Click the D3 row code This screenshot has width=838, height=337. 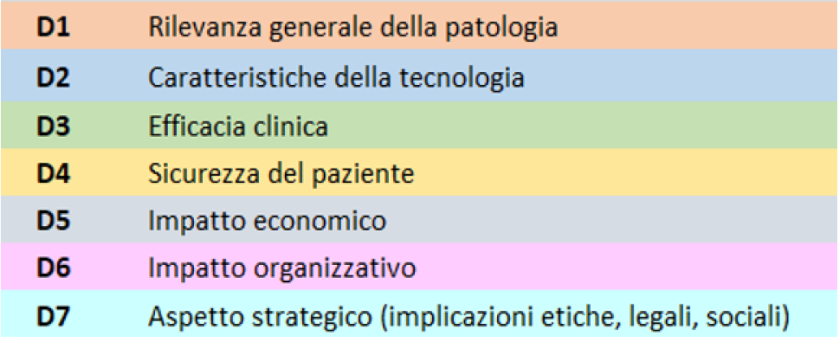click(x=53, y=126)
